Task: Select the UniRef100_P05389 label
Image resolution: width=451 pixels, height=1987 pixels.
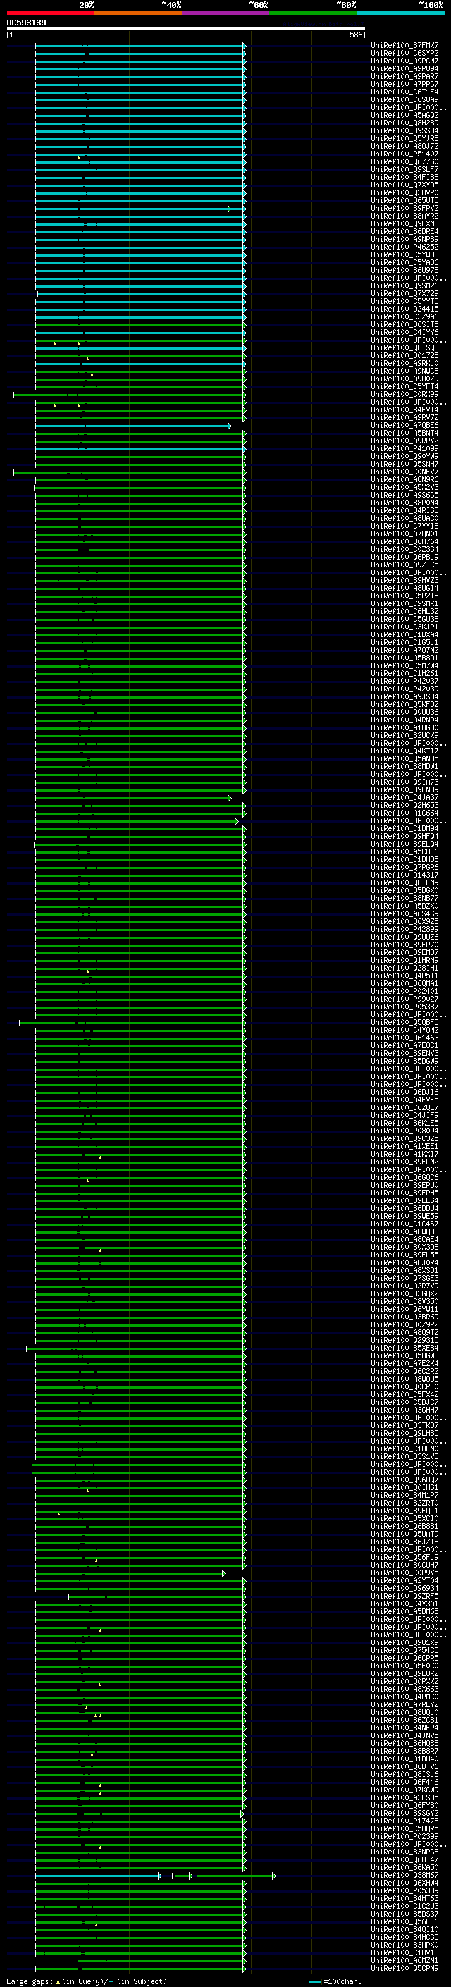Action: 404,1890
